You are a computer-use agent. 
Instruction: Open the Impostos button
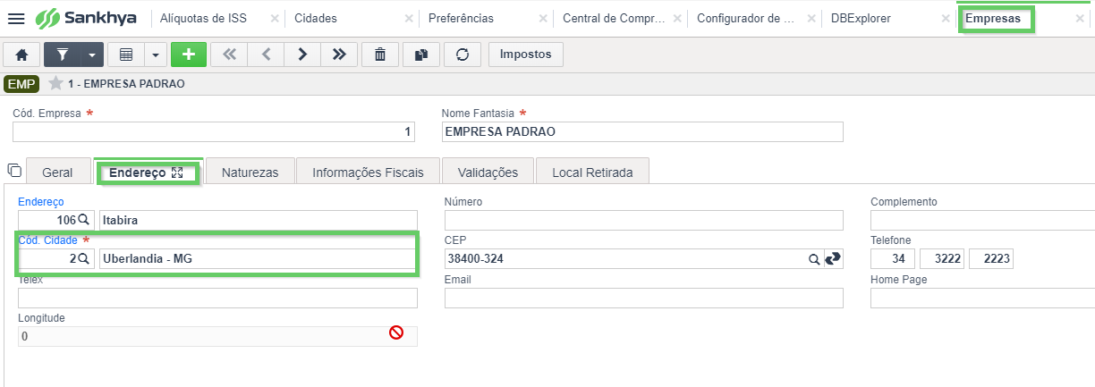(526, 55)
